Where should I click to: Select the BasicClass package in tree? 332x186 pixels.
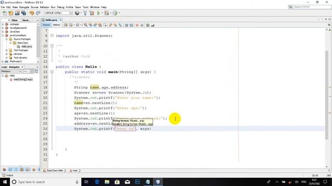tap(22, 43)
